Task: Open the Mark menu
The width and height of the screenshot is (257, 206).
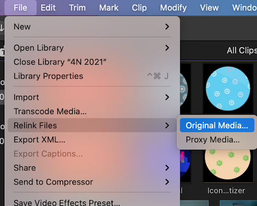Action: [x=109, y=8]
